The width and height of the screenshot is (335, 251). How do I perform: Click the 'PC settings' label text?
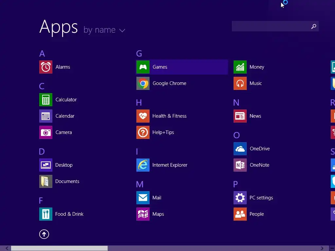click(261, 198)
